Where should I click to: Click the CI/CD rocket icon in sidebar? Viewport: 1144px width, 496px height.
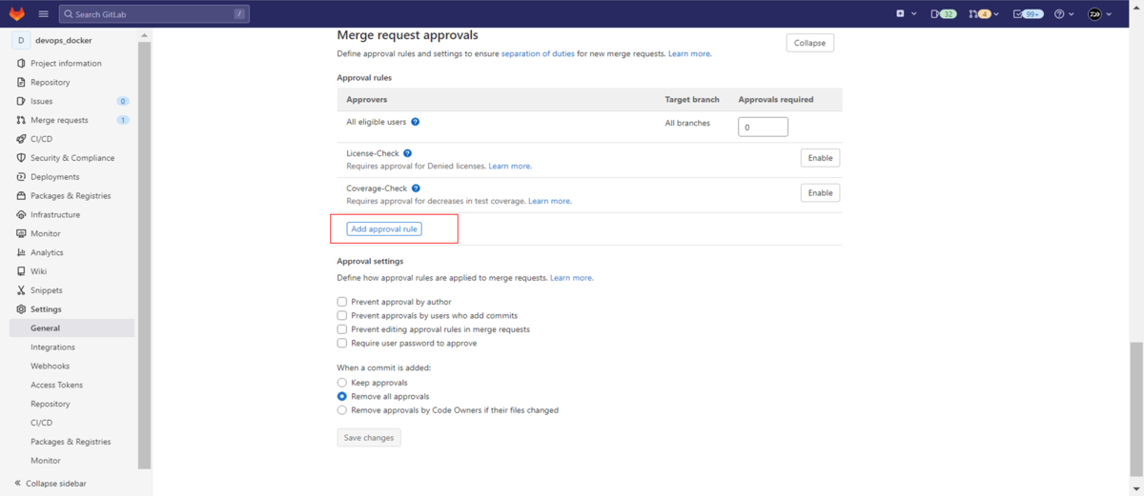(x=21, y=139)
